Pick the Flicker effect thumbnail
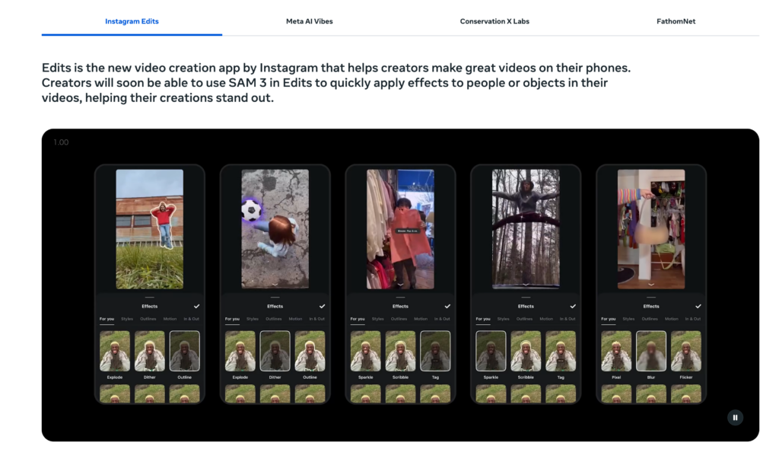 [x=686, y=351]
